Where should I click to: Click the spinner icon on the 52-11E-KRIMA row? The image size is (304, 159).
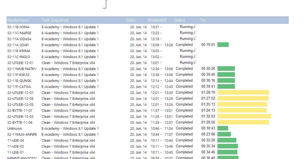[x=195, y=50]
